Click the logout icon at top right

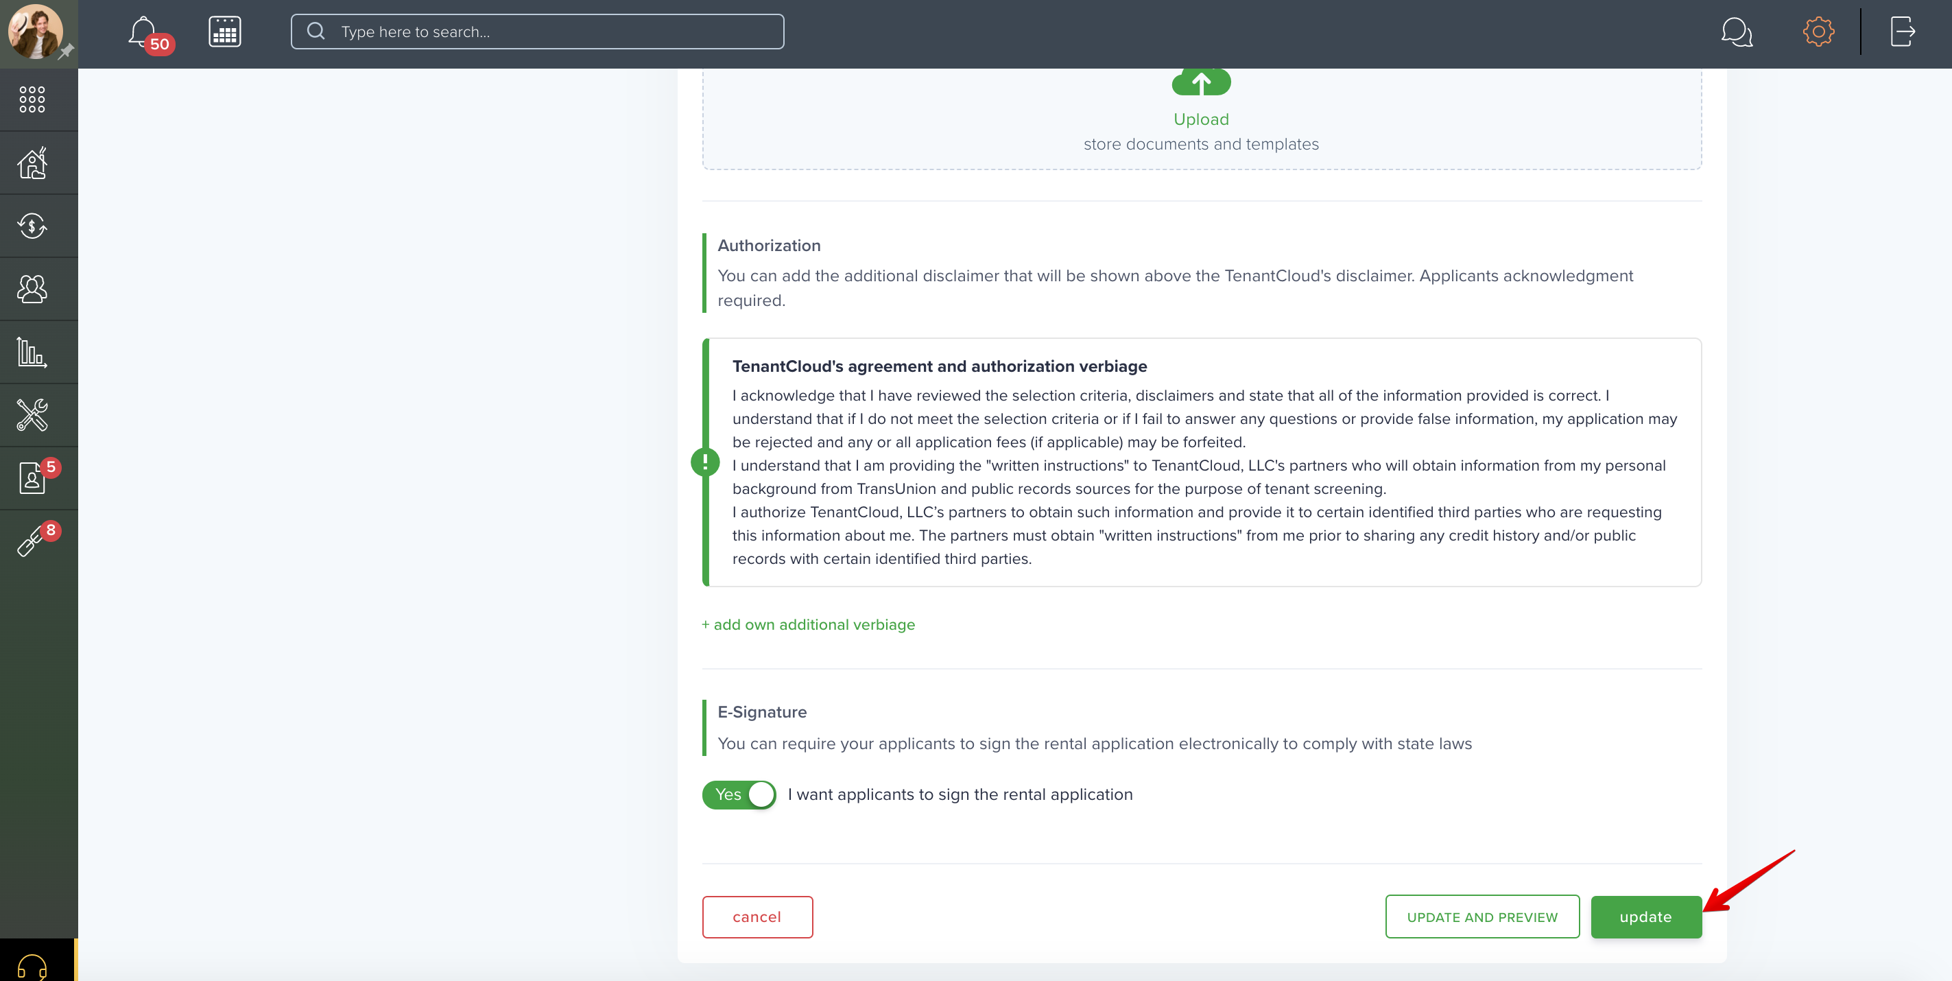pyautogui.click(x=1903, y=32)
